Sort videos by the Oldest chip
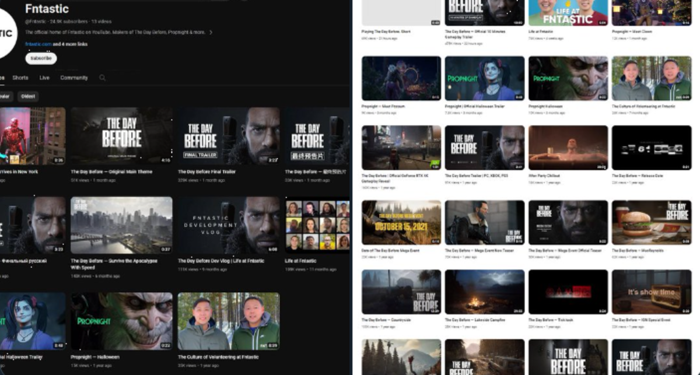 (28, 96)
